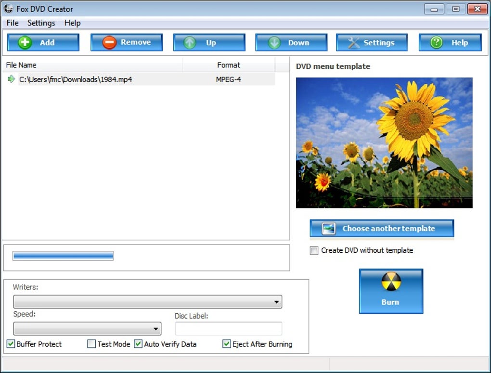Open the File menu
The image size is (491, 373).
(x=13, y=23)
